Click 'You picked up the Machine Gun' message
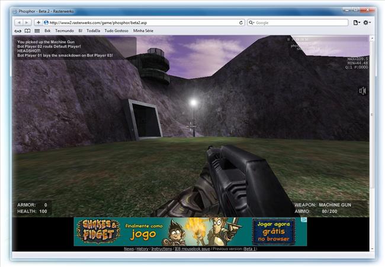Viewport: 385px width, 267px height. click(x=46, y=42)
